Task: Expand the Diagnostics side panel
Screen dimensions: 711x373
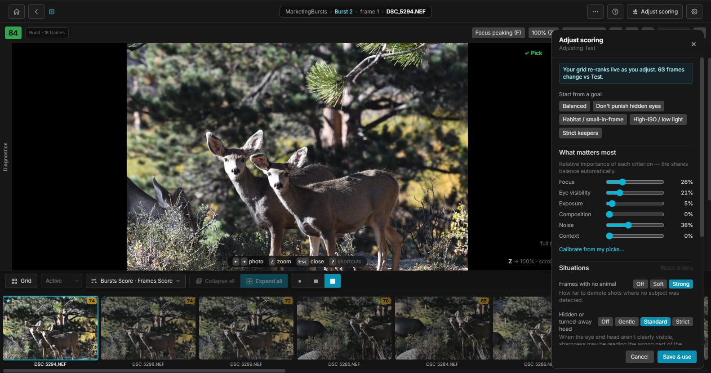Action: 5,157
